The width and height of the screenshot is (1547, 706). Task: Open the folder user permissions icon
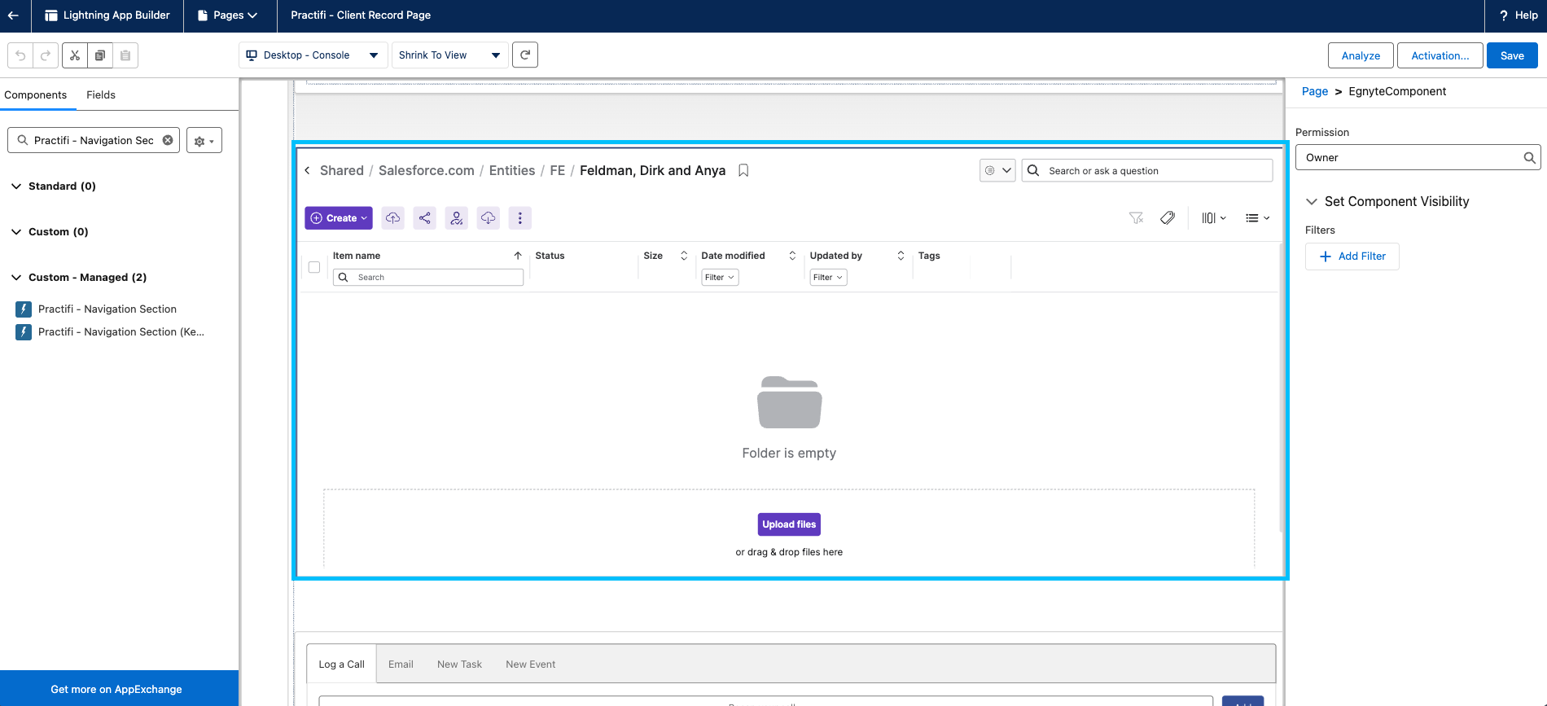pyautogui.click(x=456, y=218)
